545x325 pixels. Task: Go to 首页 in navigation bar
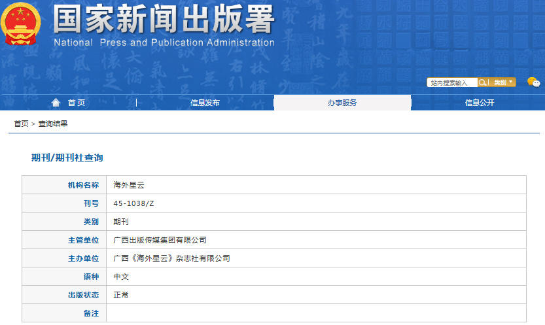77,103
